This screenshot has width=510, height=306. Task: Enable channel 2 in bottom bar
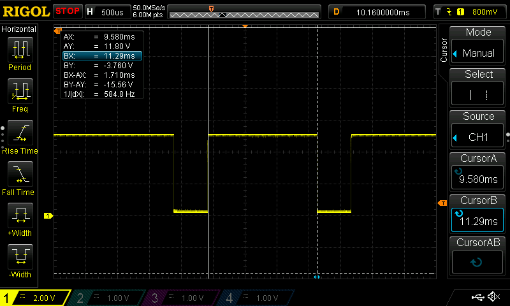pyautogui.click(x=109, y=298)
